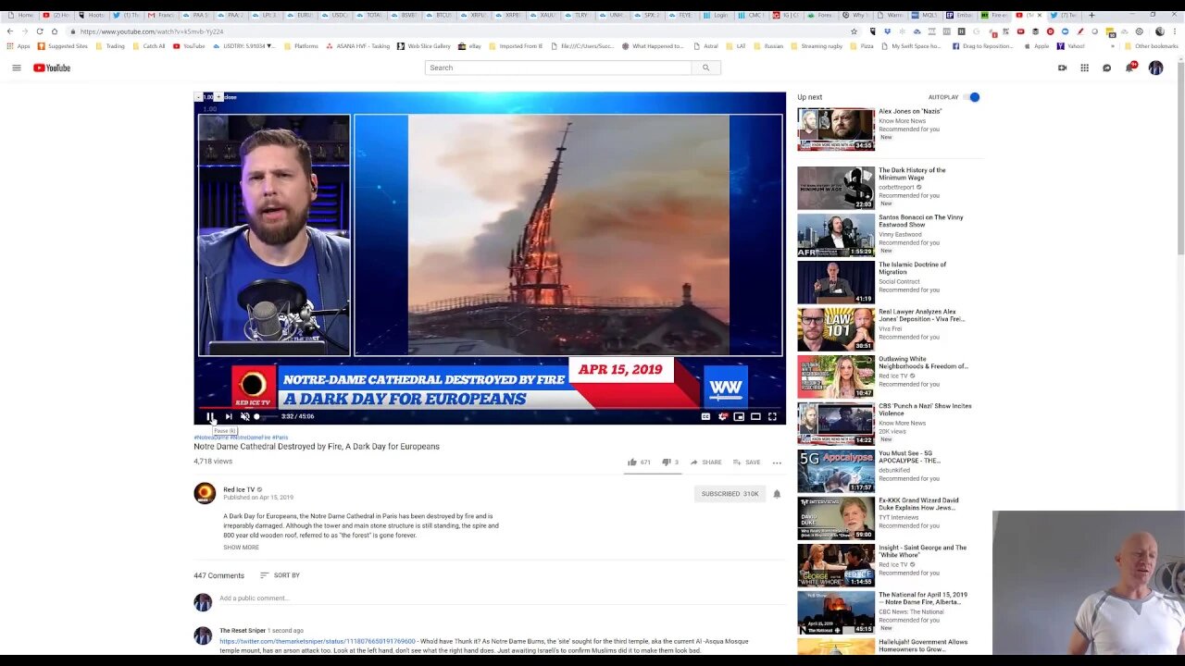
Task: Open Other bookmarks folder
Action: click(1152, 46)
